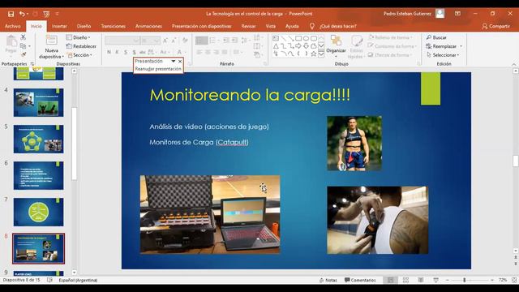Switch to Presentación con diapositivas tab
Viewport: 519px width, 292px height.
(x=201, y=26)
